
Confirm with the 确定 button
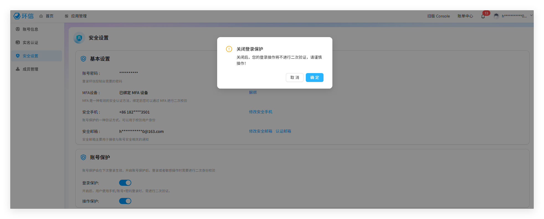click(314, 78)
